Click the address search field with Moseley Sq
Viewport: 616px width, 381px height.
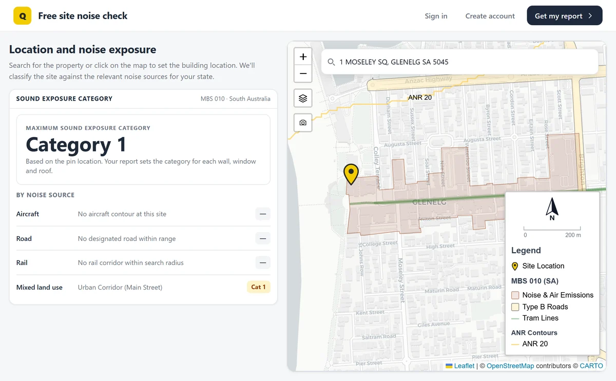click(x=459, y=62)
